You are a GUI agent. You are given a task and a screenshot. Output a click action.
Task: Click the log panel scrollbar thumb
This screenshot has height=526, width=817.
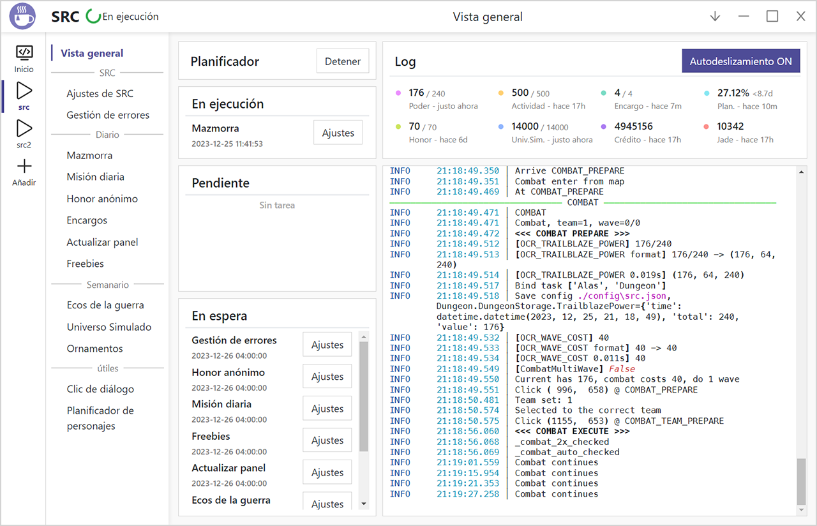801,483
